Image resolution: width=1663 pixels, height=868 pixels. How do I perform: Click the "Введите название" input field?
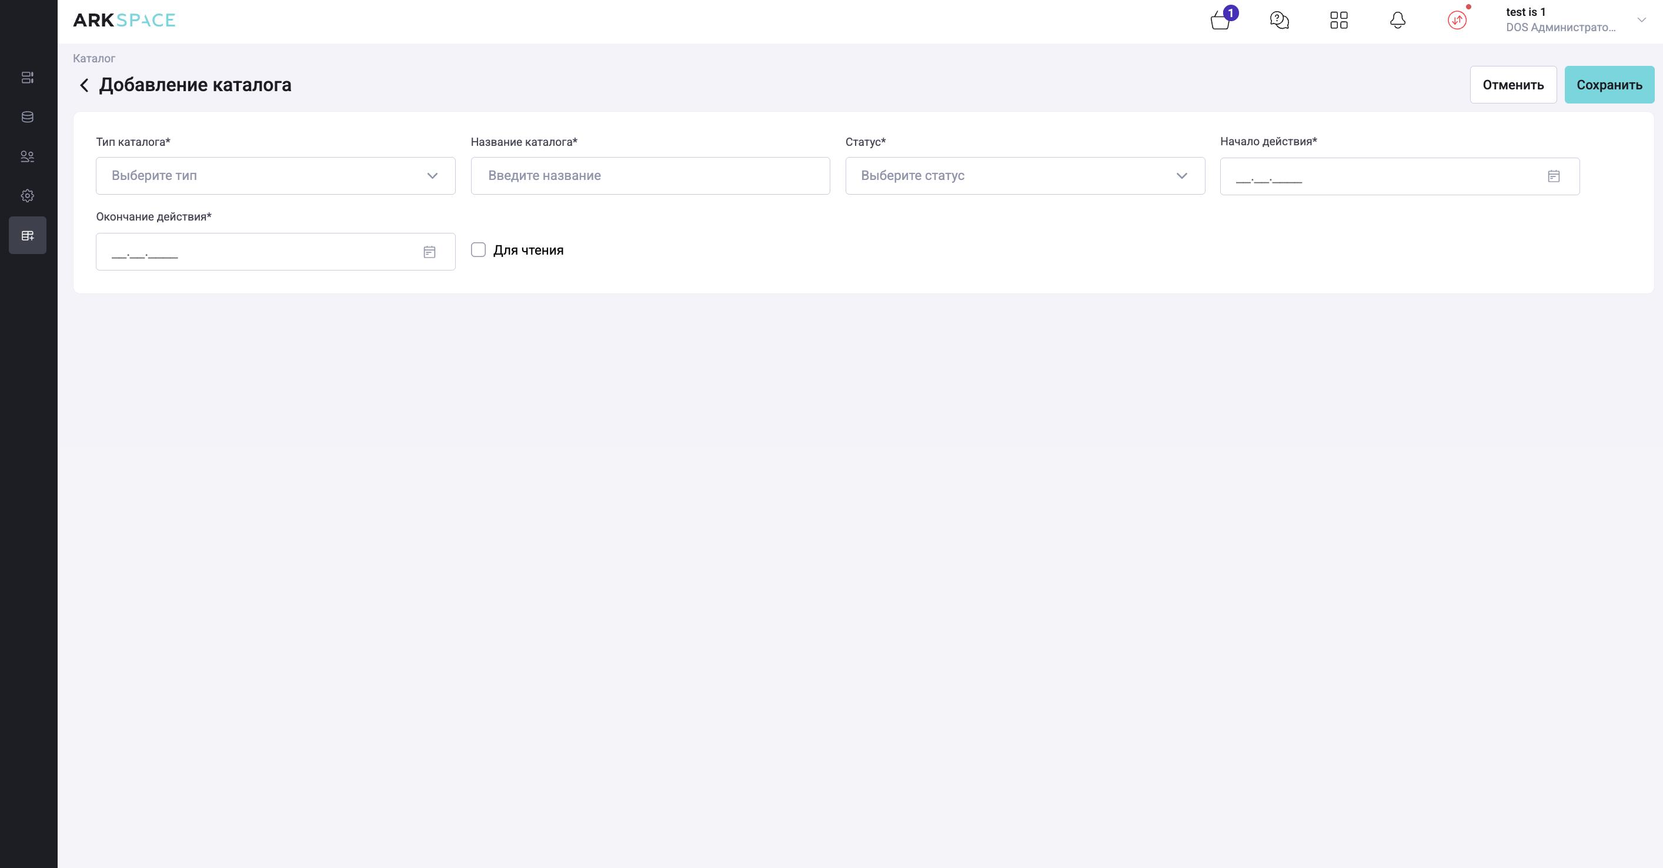[x=650, y=176]
